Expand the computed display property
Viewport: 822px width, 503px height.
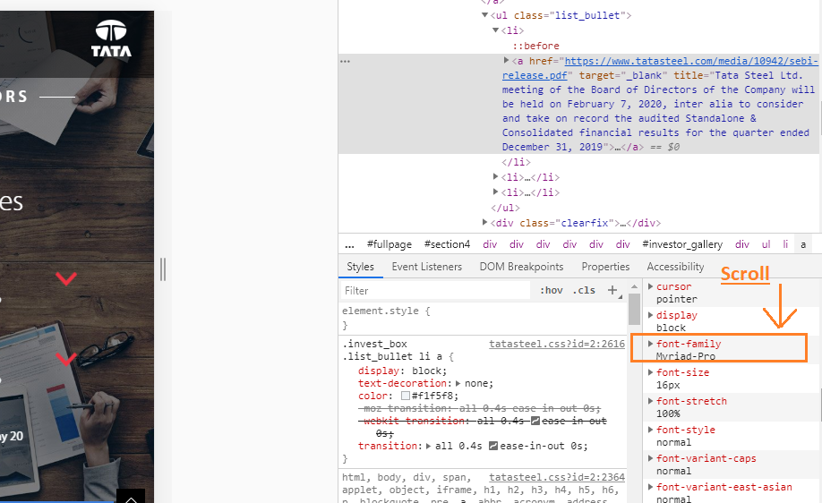pyautogui.click(x=651, y=315)
